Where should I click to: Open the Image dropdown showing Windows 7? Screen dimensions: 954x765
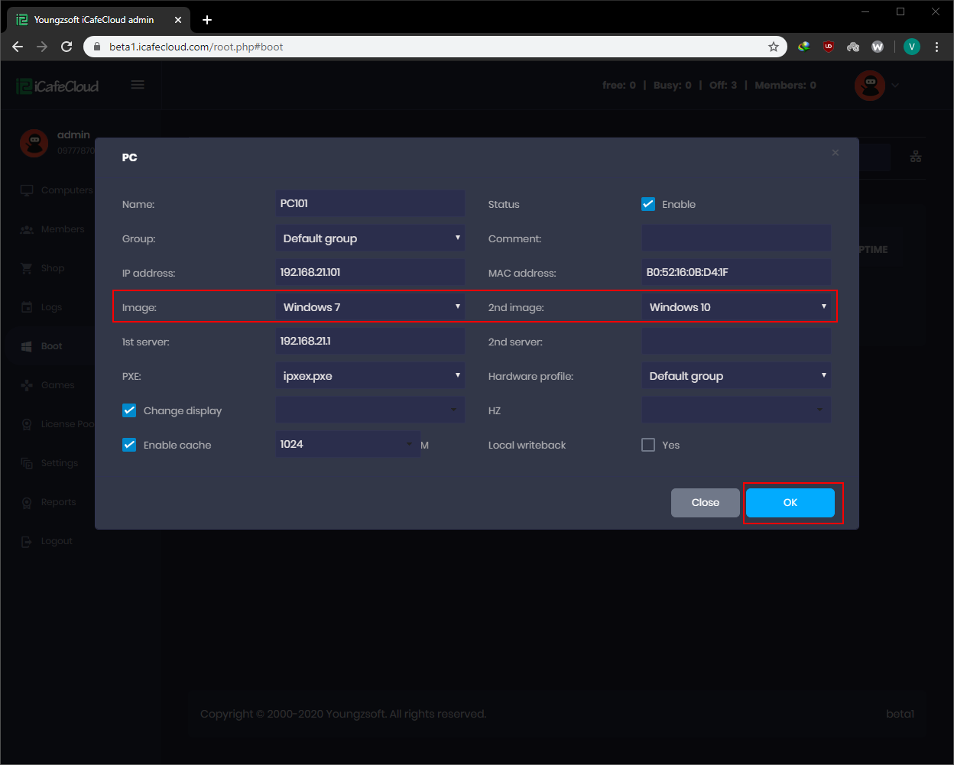click(370, 306)
